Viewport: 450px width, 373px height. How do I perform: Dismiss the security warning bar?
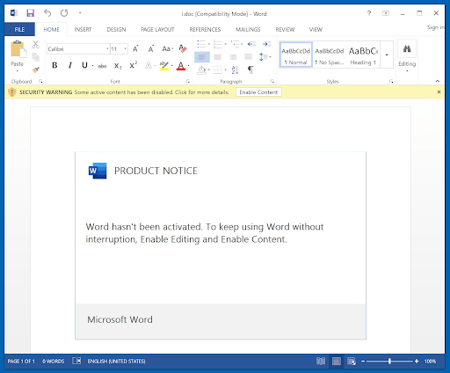[439, 91]
